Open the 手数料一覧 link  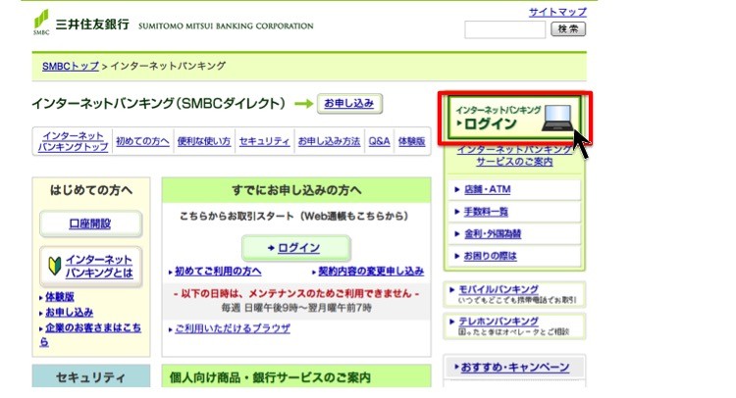pyautogui.click(x=486, y=212)
